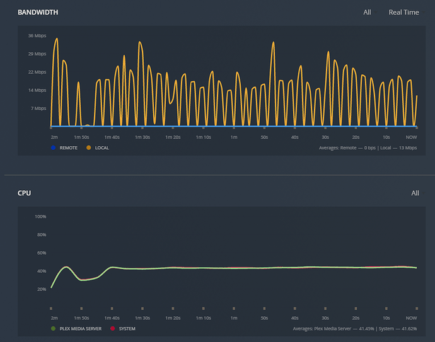Click the NOW marker on bandwidth timeline
The width and height of the screenshot is (435, 342).
[411, 137]
